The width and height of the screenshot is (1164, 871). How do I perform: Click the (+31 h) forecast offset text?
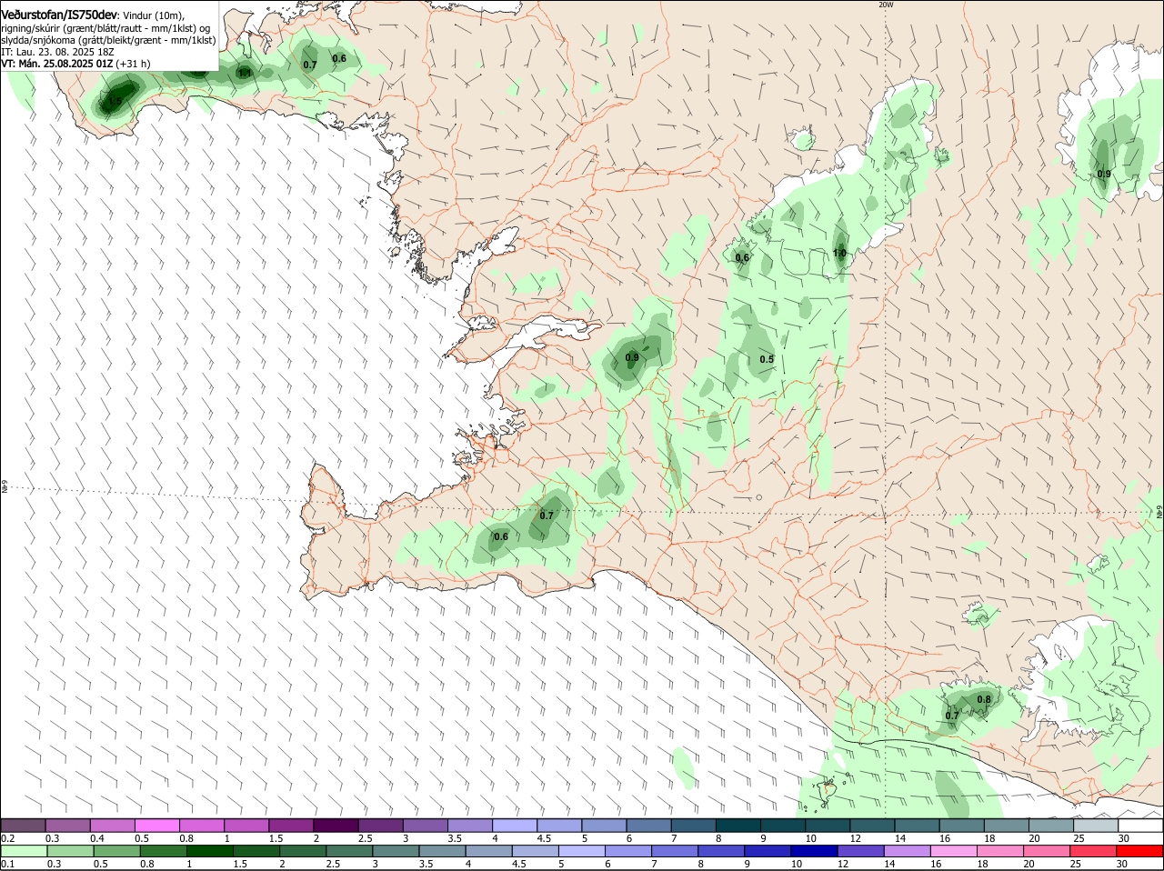pyautogui.click(x=134, y=64)
